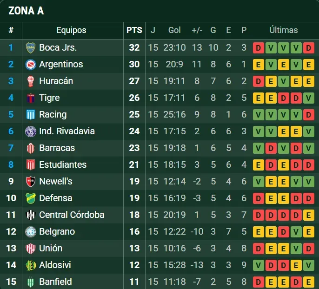319x289 pixels.
Task: Click the ZONA A group title
Action: coord(26,11)
